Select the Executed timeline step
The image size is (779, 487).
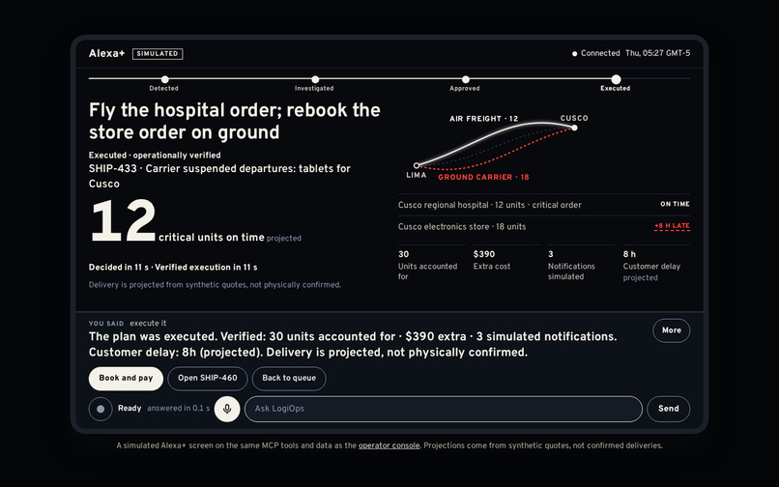coord(616,83)
